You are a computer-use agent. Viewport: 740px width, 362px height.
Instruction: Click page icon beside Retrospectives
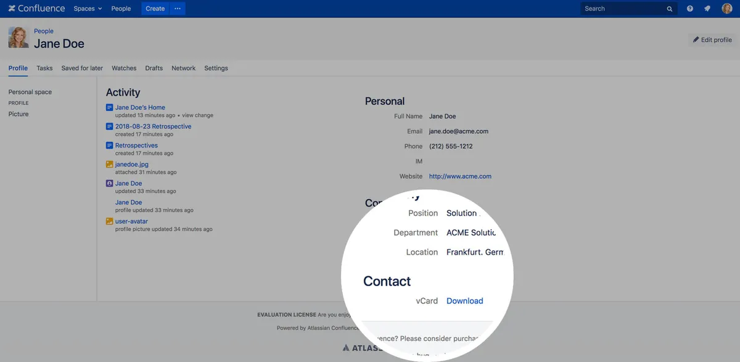(x=109, y=146)
